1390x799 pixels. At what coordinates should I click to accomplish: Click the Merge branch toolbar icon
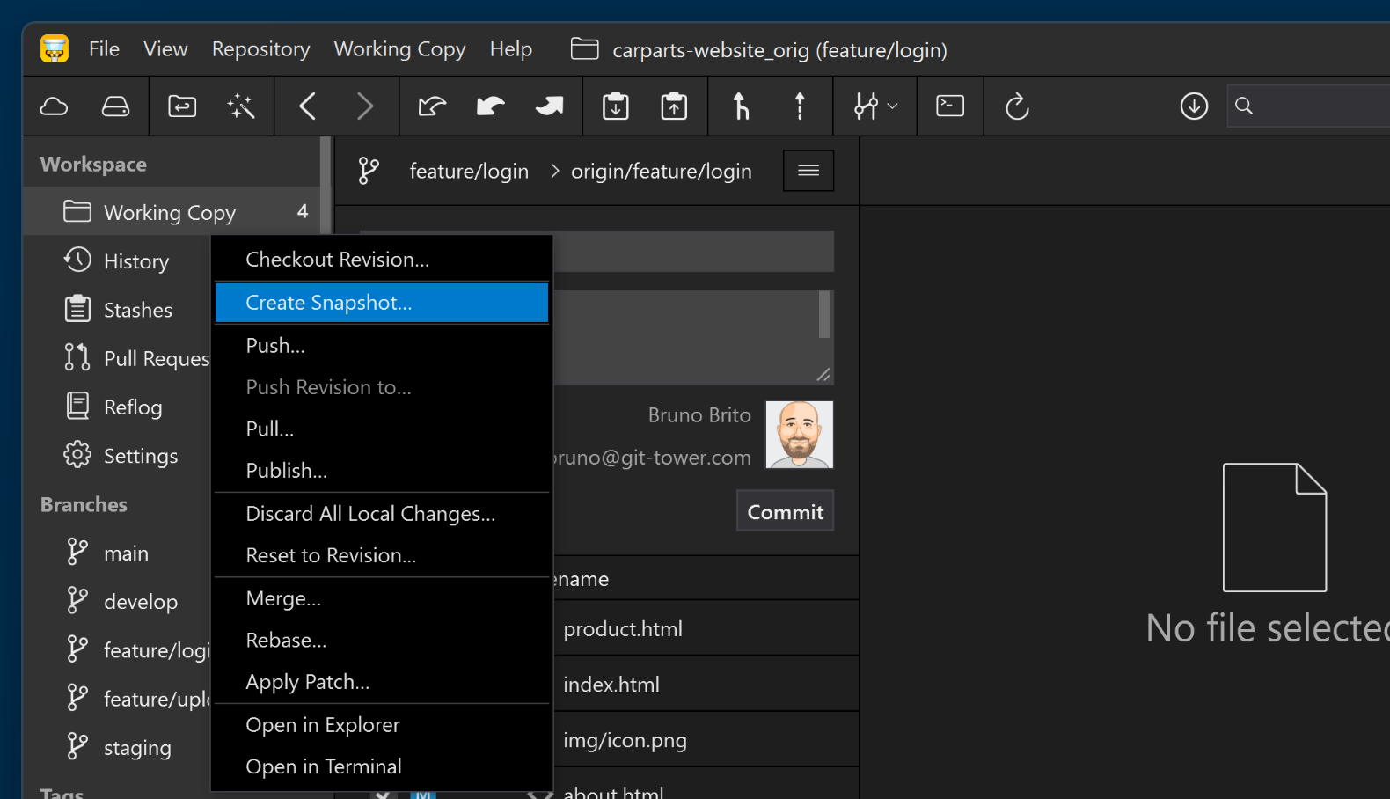[x=741, y=106]
